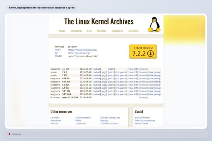View diff for longterm 5.15.219
The width and height of the screenshot is (212, 141).
coord(132,91)
